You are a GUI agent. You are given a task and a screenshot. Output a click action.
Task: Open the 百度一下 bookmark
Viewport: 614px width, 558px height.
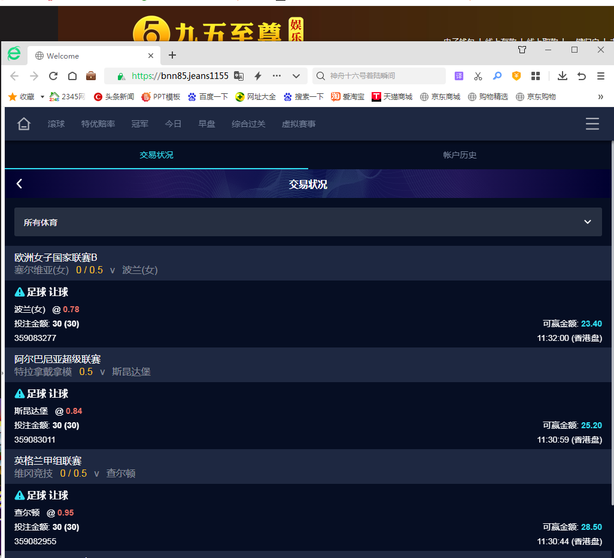(x=208, y=97)
